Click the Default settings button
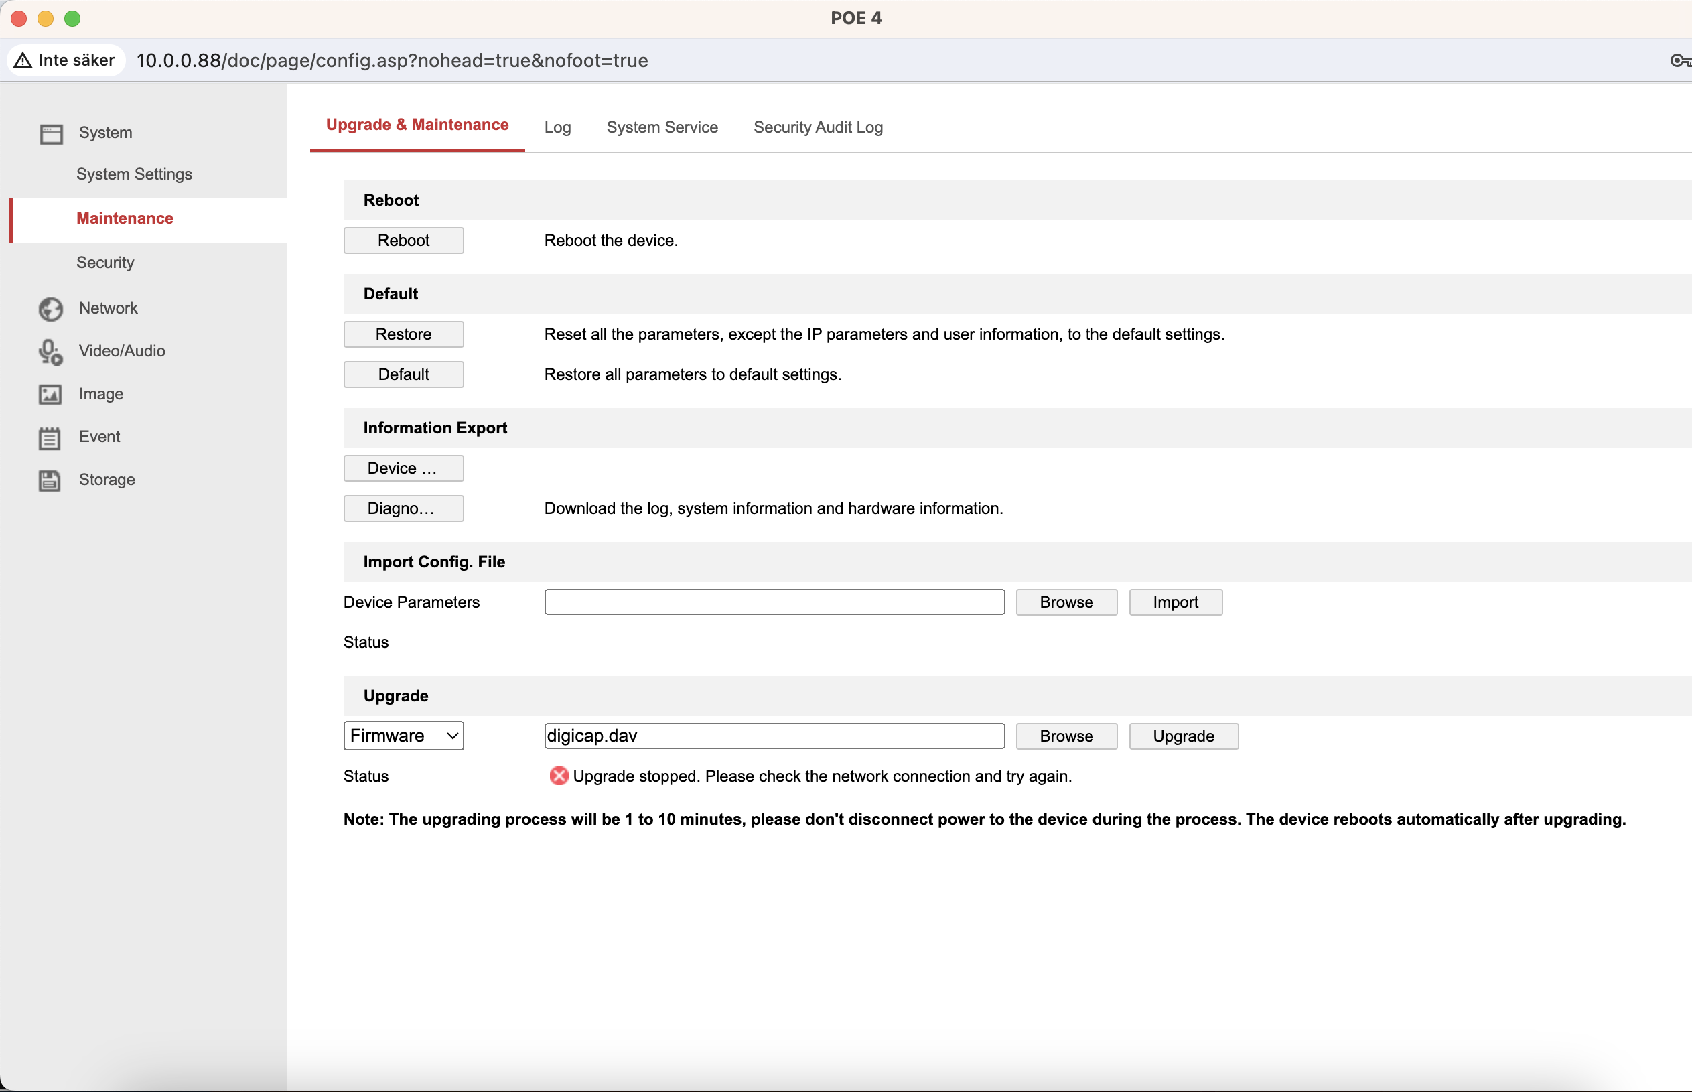Screen dimensions: 1692x1092 405,374
